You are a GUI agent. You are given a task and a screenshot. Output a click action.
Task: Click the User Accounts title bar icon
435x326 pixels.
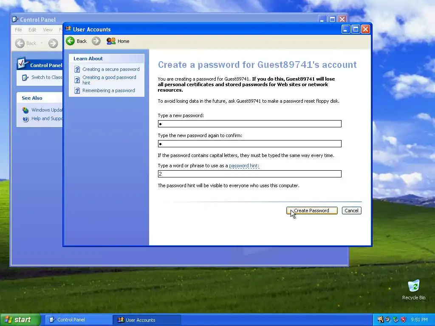[x=68, y=29]
